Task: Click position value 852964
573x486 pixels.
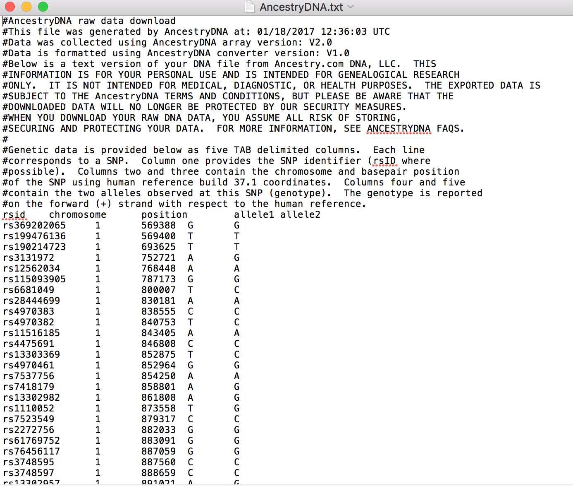Action: click(x=159, y=365)
